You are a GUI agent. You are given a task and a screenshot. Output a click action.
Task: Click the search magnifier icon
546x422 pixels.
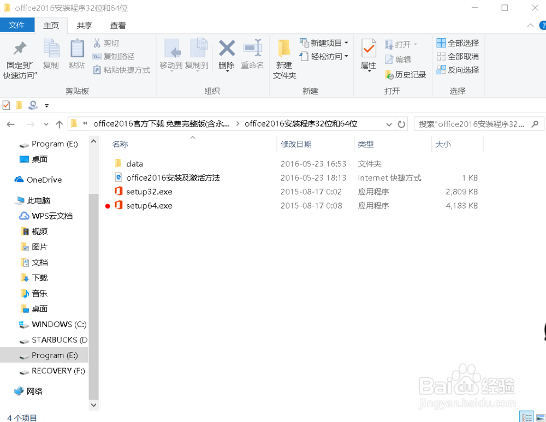pos(535,123)
